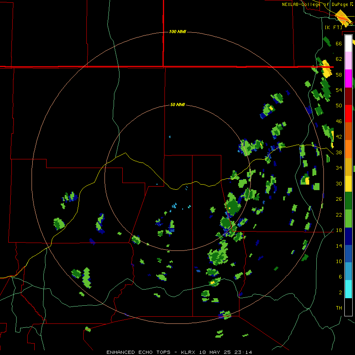Click the dark orange swatch in the legend
This screenshot has width=355, height=355.
[x=348, y=131]
